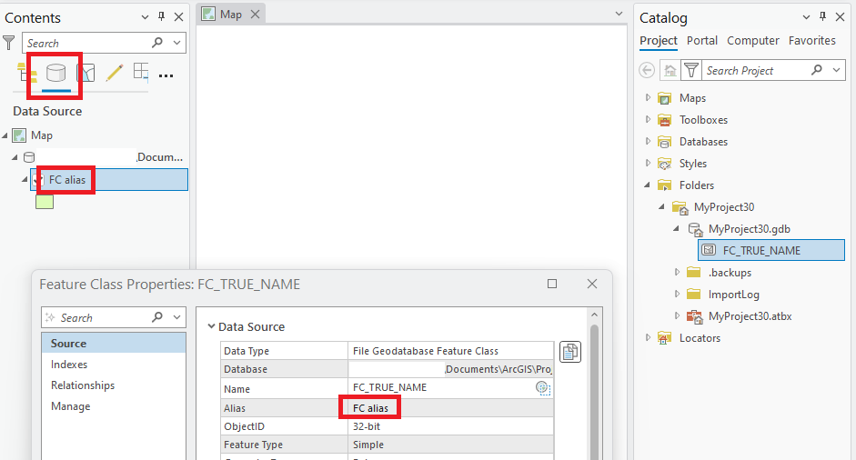Screen dimensions: 856x460
Task: Expand the Databases node in Catalog
Action: point(648,141)
